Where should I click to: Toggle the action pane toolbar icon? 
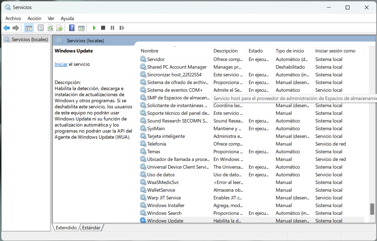81,28
